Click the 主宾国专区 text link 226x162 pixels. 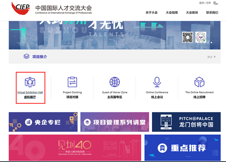click(x=115, y=97)
